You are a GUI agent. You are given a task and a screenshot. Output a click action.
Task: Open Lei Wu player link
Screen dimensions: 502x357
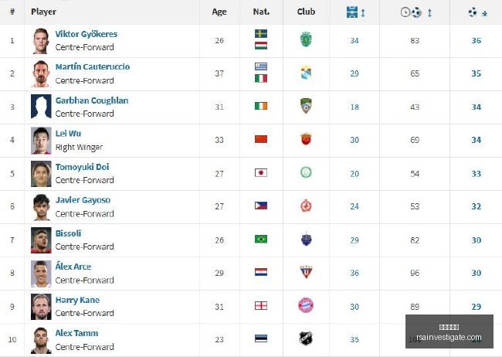point(68,134)
